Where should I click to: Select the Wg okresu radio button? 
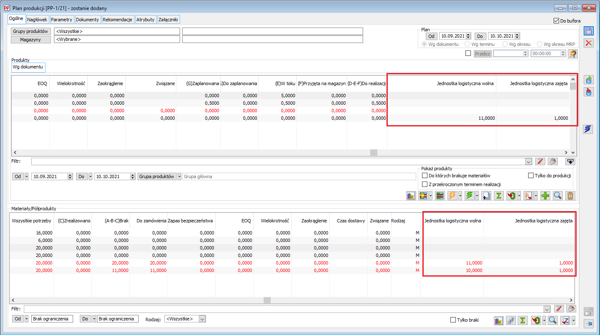506,44
